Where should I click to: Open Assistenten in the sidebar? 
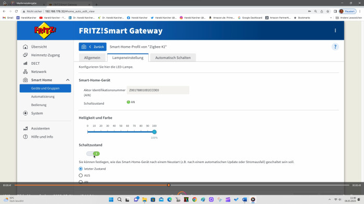click(x=40, y=128)
